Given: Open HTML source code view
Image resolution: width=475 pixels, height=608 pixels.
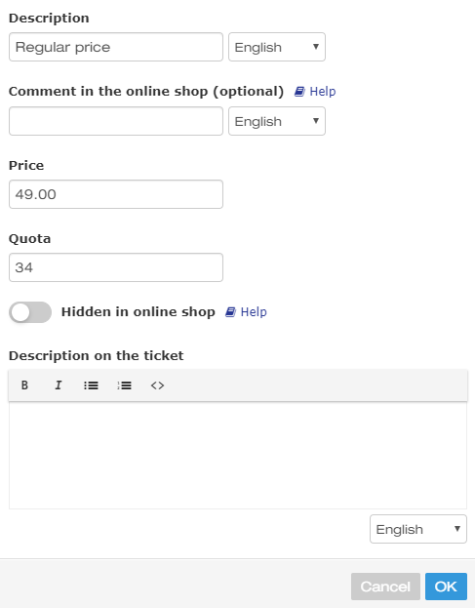Looking at the screenshot, I should (x=157, y=385).
